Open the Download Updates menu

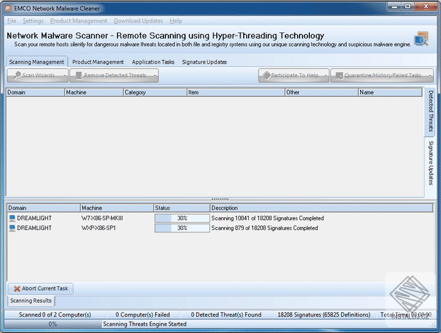[138, 21]
